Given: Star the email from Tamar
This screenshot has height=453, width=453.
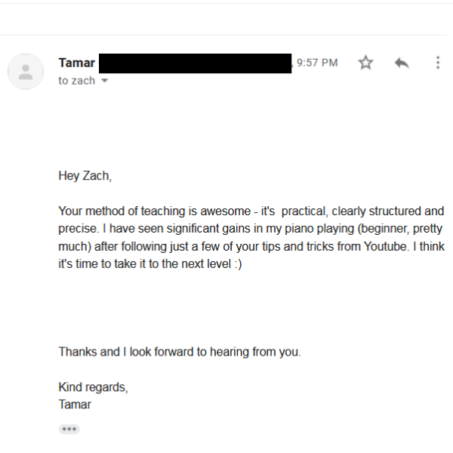Looking at the screenshot, I should (365, 63).
